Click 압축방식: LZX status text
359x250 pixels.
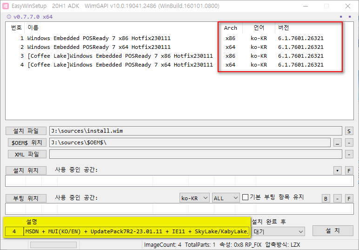point(282,245)
